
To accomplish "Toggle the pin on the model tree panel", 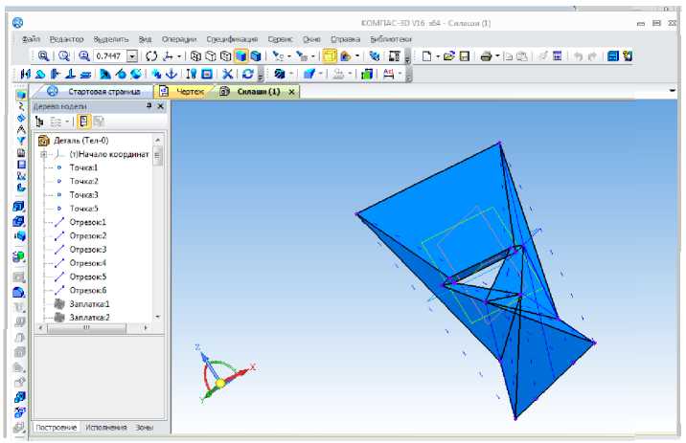I will pos(149,106).
